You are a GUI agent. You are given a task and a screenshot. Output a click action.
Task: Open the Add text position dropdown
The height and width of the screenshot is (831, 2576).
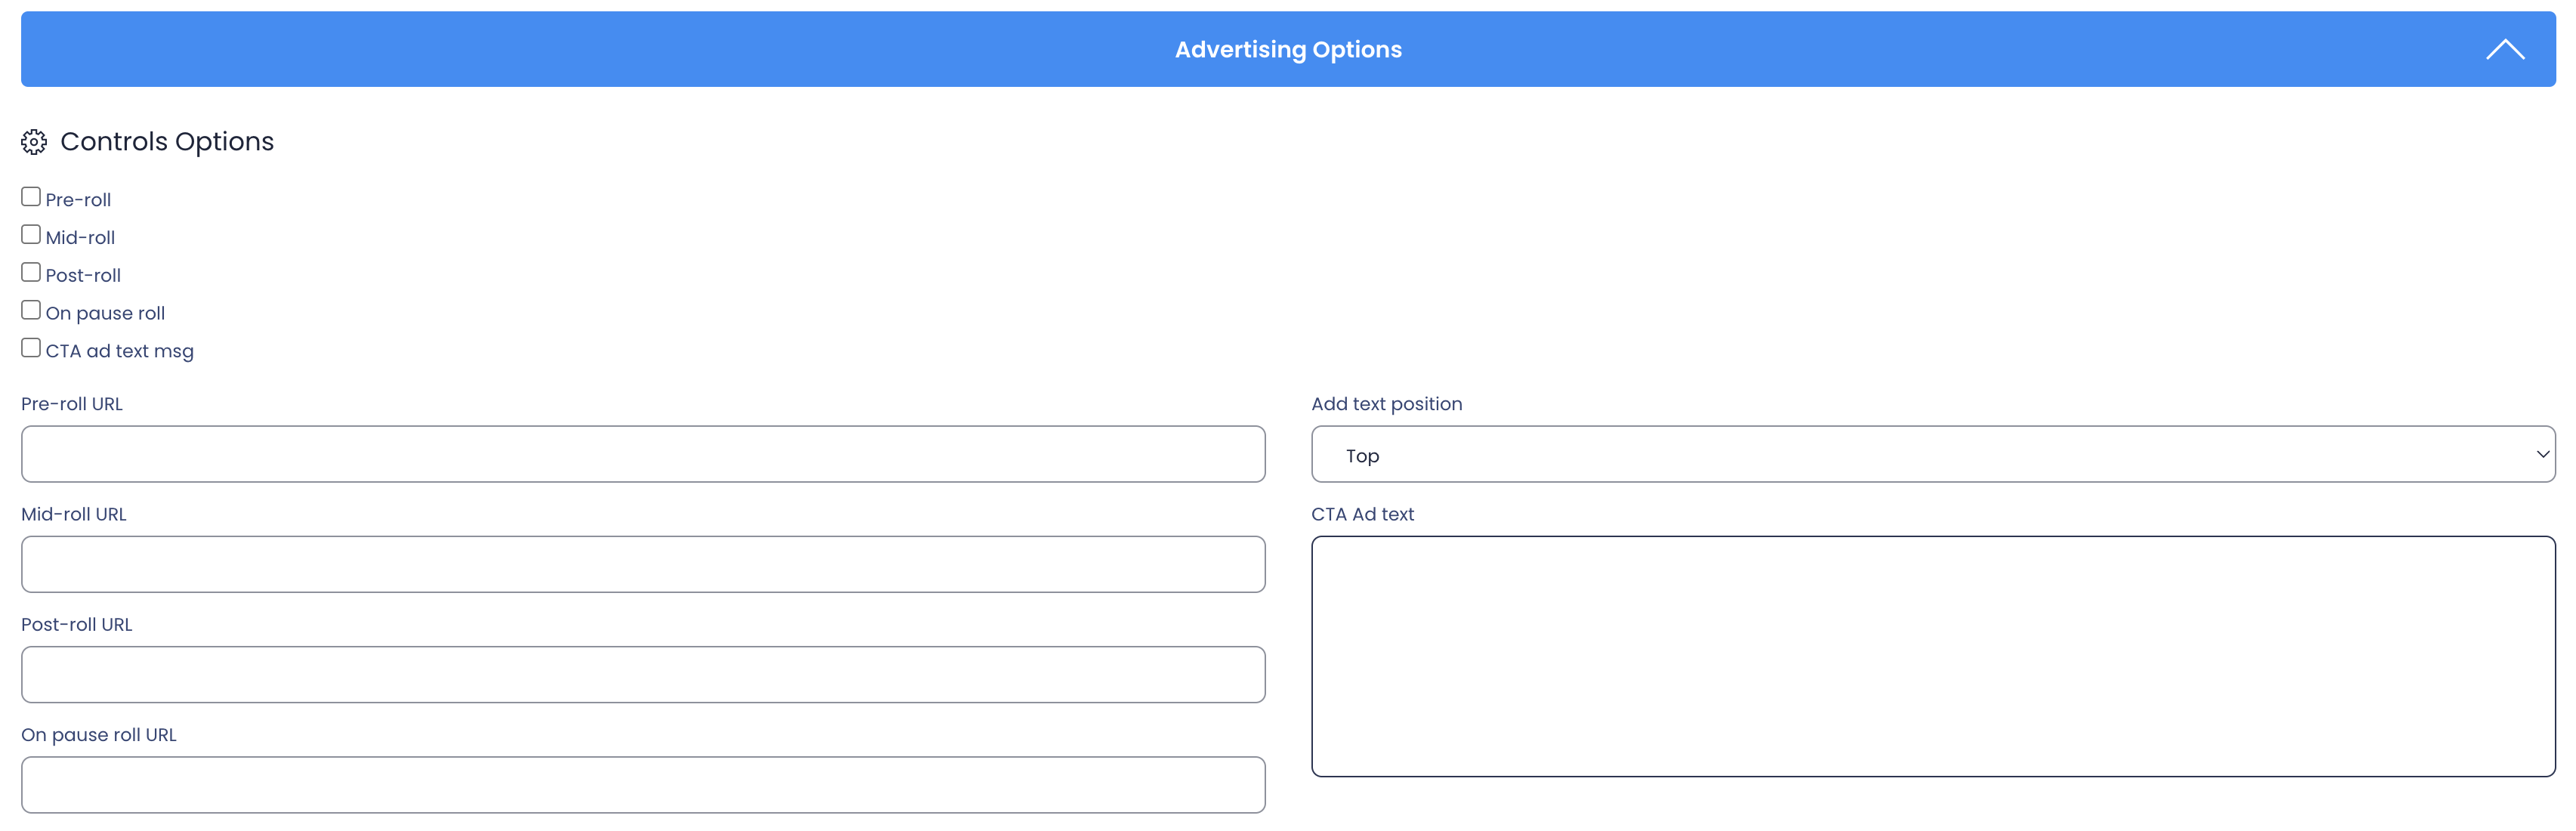coord(1932,455)
